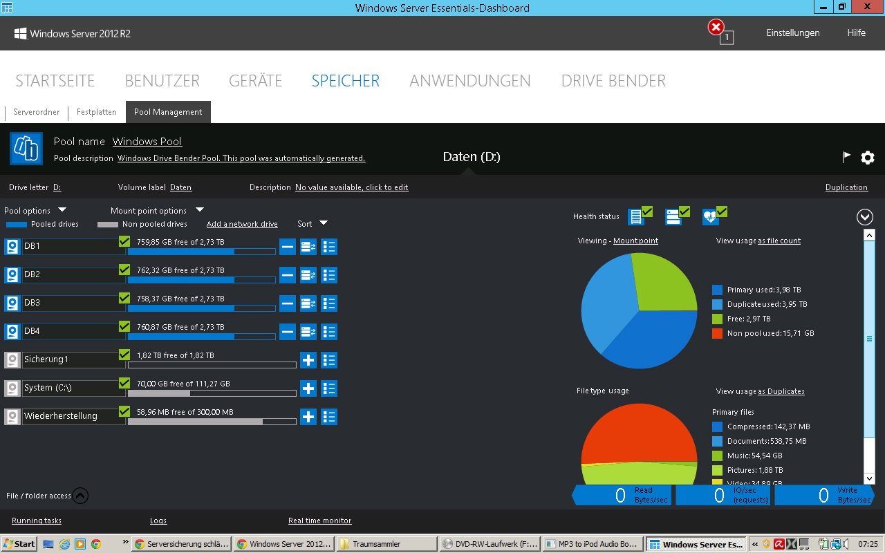Viewport: 885px width, 553px height.
Task: Click the swap drive icon for DB4
Action: (308, 332)
